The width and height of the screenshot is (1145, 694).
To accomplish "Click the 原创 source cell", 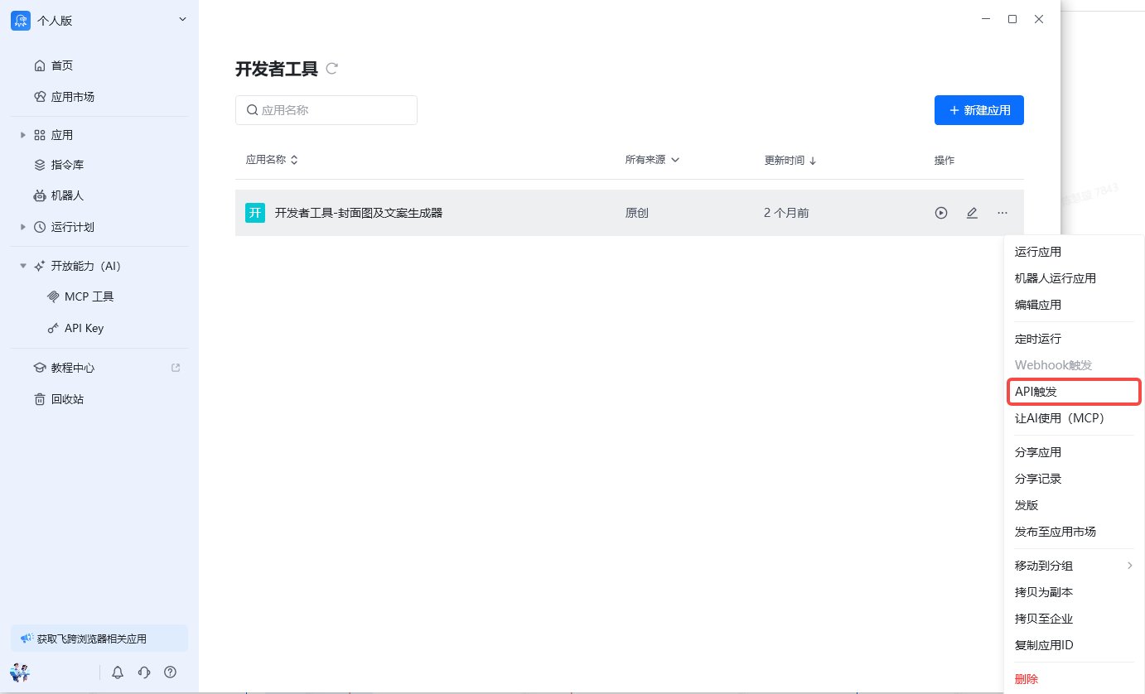I will pos(637,213).
